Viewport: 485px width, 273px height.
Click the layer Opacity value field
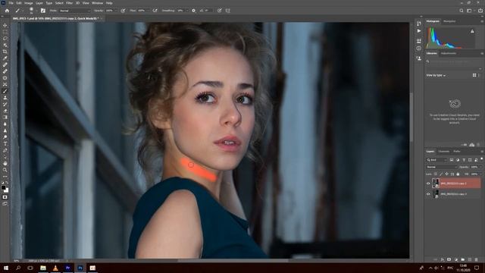pyautogui.click(x=474, y=167)
